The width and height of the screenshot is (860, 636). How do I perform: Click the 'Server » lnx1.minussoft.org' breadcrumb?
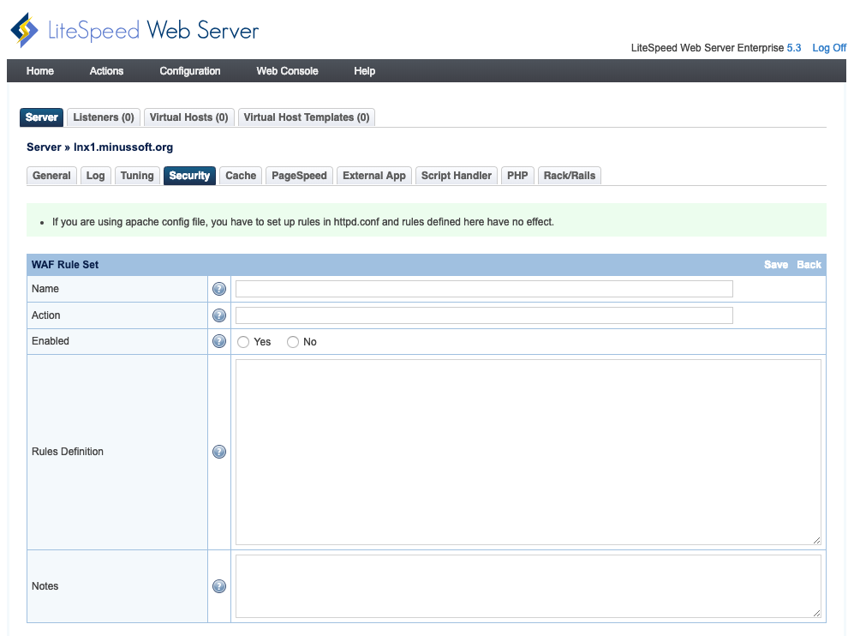coord(100,147)
